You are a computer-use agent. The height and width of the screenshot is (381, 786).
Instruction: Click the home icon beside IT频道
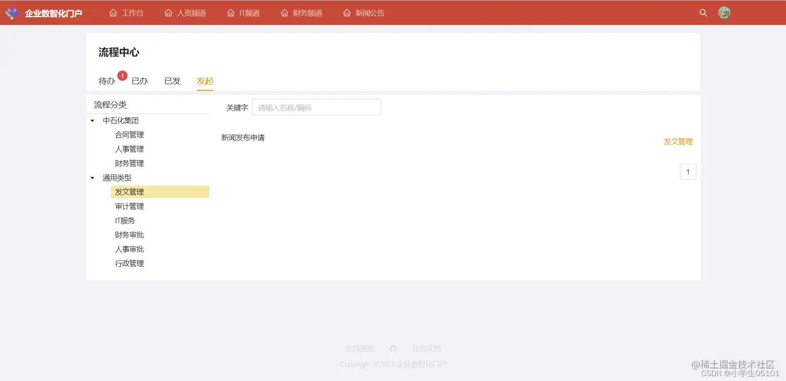coord(230,12)
